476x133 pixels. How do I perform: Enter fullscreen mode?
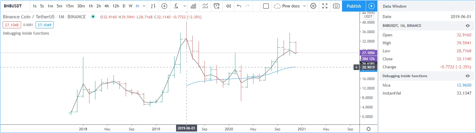coord(325,6)
